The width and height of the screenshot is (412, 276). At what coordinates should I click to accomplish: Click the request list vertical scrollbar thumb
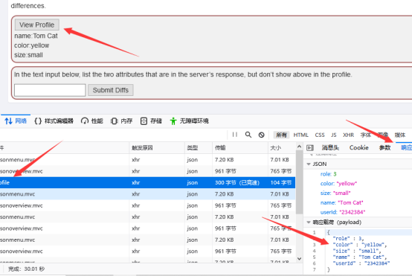pos(299,182)
